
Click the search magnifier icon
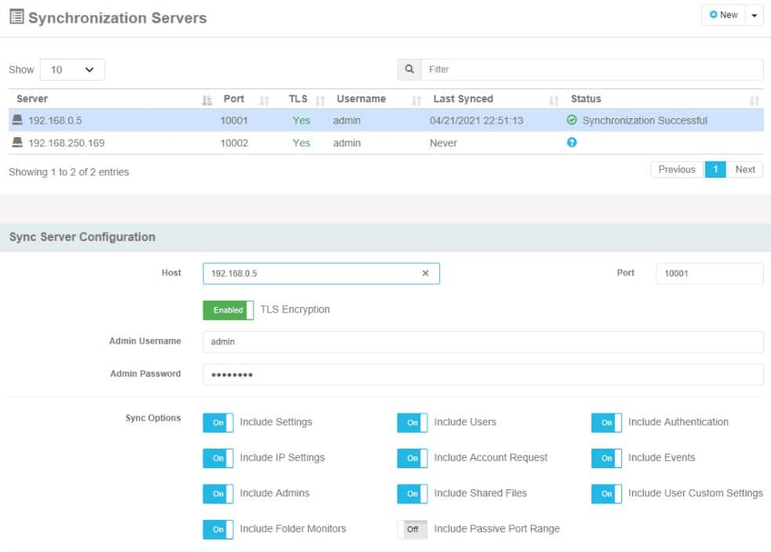coord(409,69)
